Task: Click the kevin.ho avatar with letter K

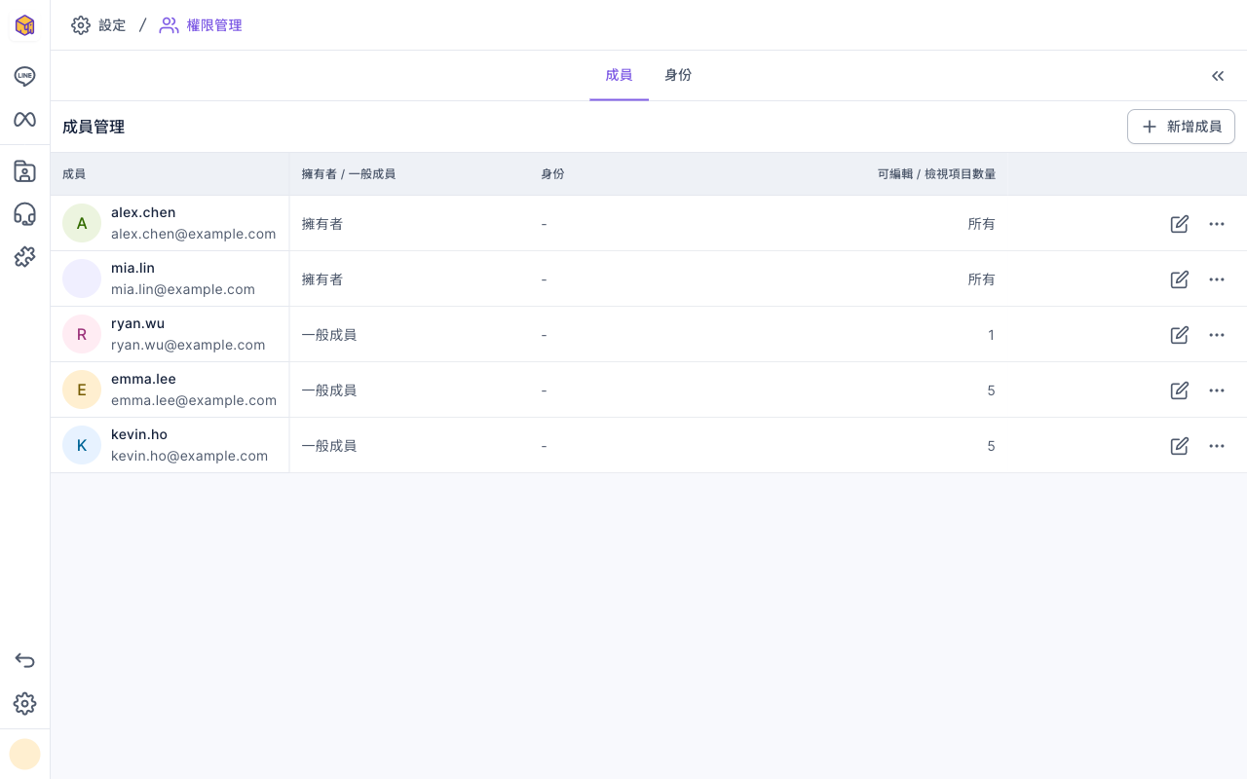Action: pos(82,445)
